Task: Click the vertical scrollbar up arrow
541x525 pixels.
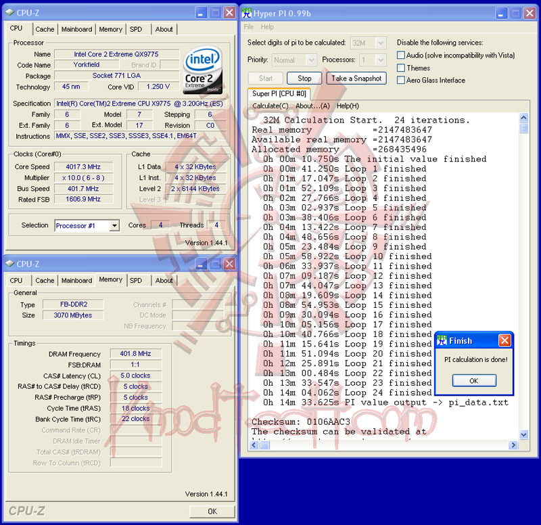Action: click(x=523, y=118)
